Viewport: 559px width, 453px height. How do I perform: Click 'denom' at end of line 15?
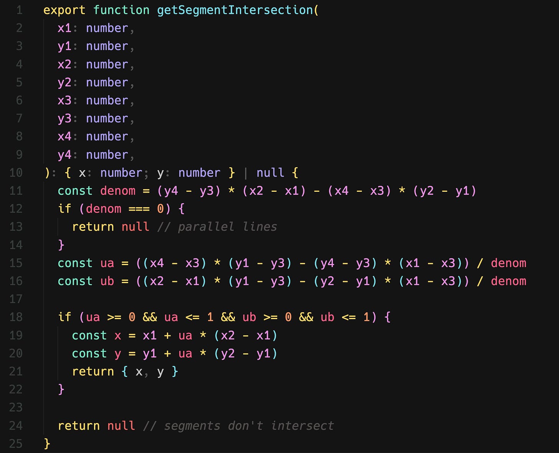(508, 263)
